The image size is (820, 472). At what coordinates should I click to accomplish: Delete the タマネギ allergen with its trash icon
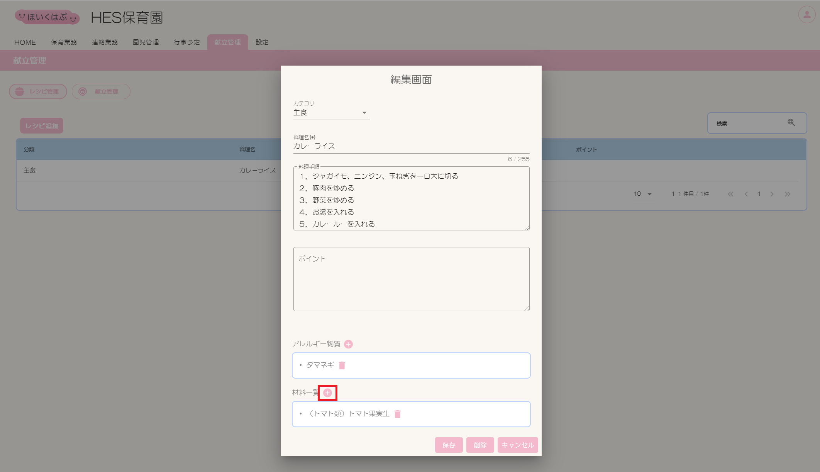point(342,365)
